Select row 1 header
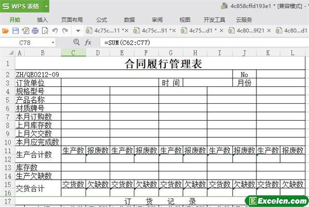Screen dimensions: 309x207 [8, 63]
